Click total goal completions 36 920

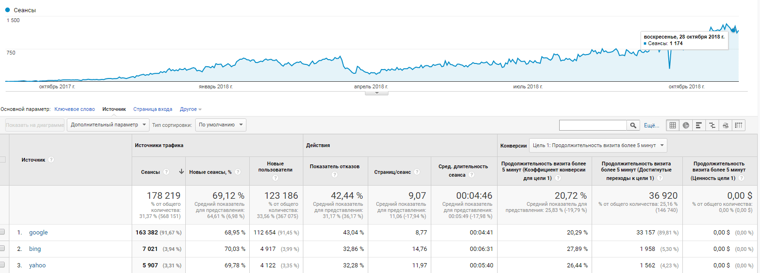[663, 195]
